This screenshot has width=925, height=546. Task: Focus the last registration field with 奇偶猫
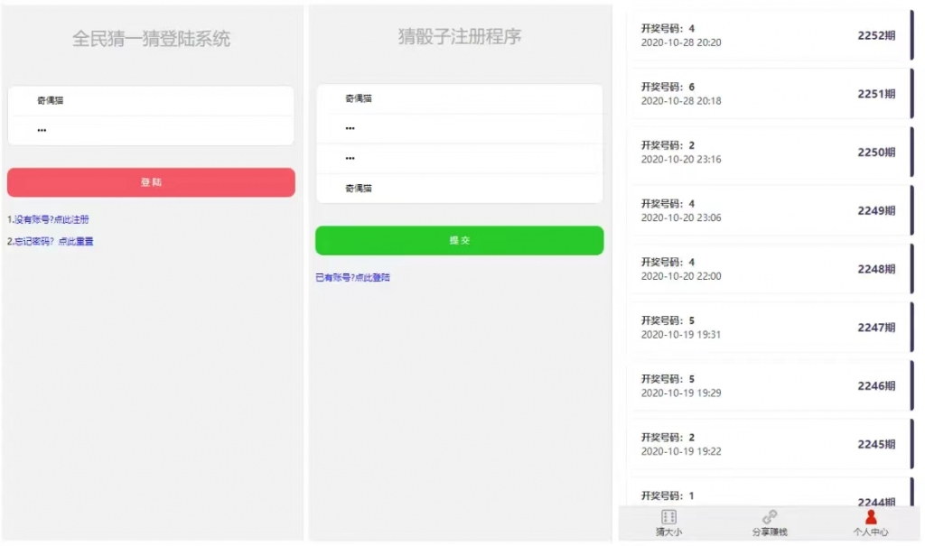(460, 189)
